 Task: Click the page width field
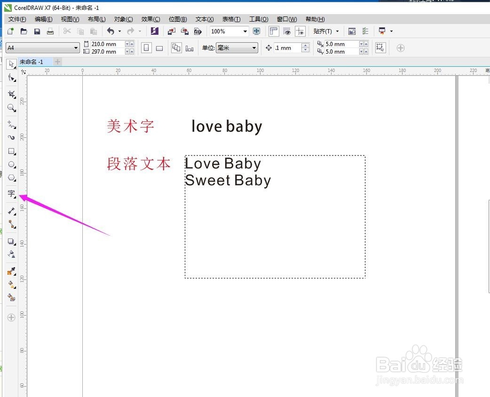107,44
